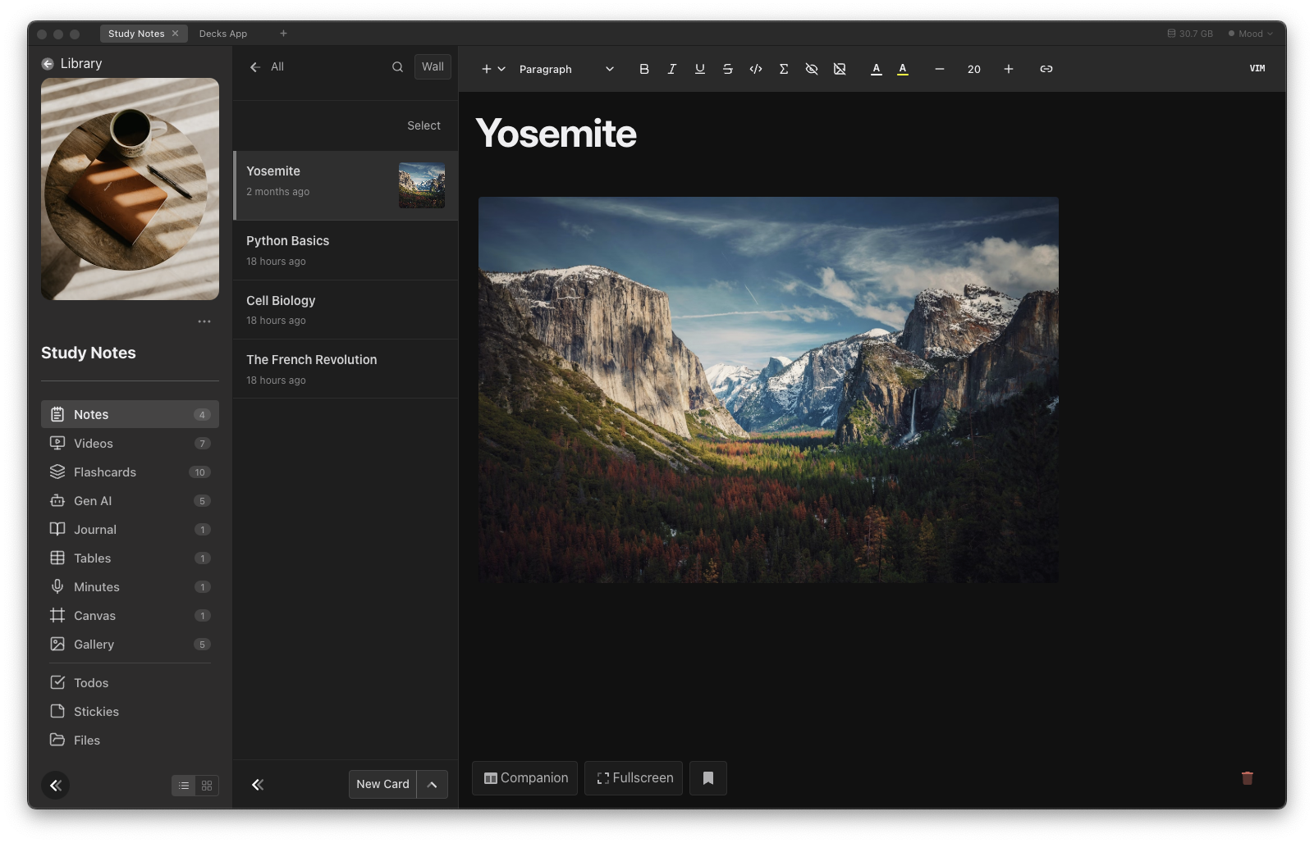Toggle inline code formatting
The height and width of the screenshot is (843, 1314).
click(x=755, y=69)
